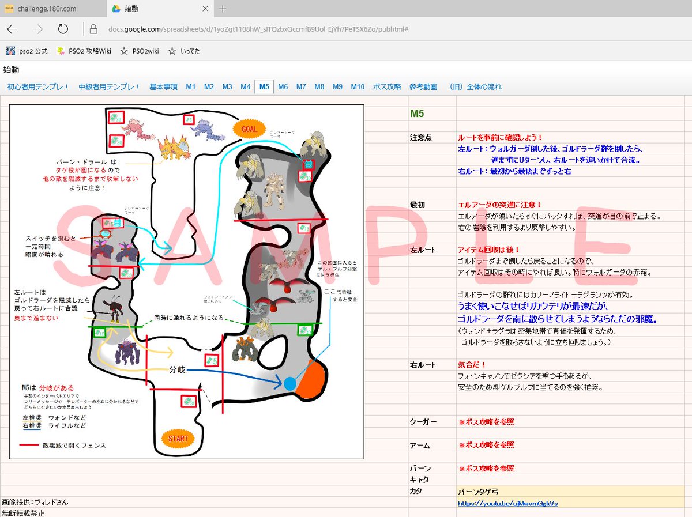The height and width of the screenshot is (517, 692).
Task: Open ボス攻略 sheet tab
Action: [x=387, y=87]
